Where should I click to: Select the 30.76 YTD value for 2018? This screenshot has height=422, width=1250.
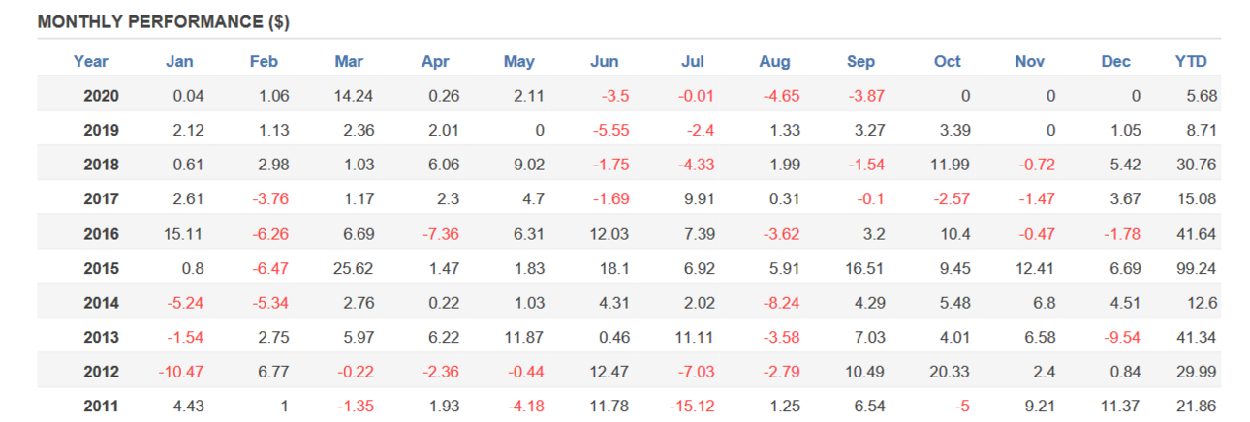tap(1197, 165)
